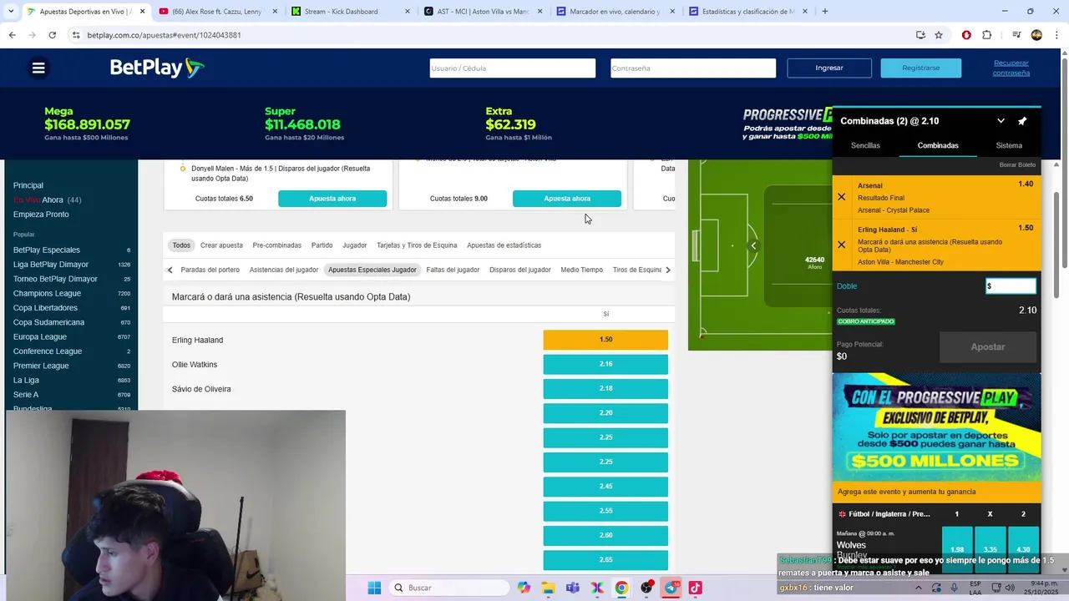
Task: Select the Faltas del jugador category
Action: pyautogui.click(x=453, y=270)
